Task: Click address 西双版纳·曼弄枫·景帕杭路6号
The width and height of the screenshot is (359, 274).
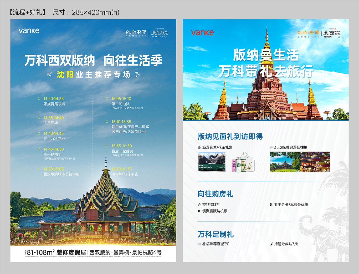Action: click(126, 252)
